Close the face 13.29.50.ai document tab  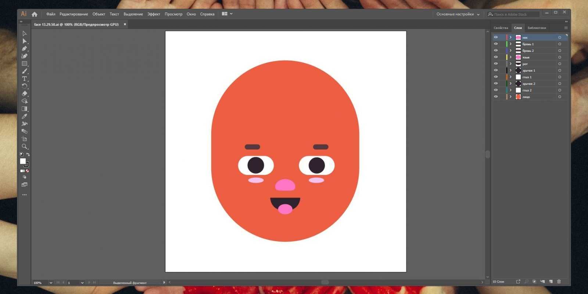(125, 24)
